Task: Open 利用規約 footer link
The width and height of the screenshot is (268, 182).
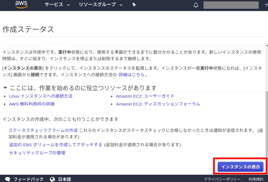Action: pyautogui.click(x=256, y=179)
